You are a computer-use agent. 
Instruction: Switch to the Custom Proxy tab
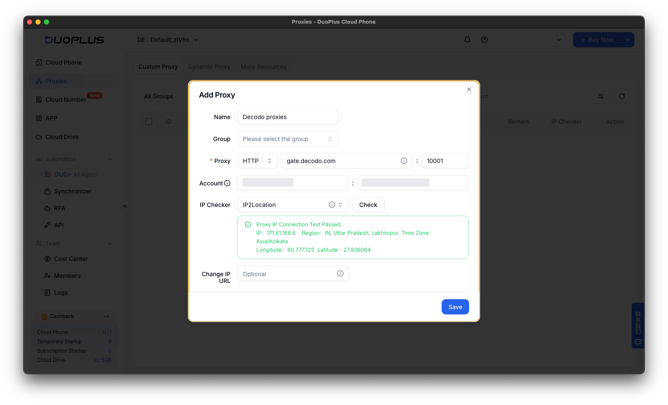[158, 67]
